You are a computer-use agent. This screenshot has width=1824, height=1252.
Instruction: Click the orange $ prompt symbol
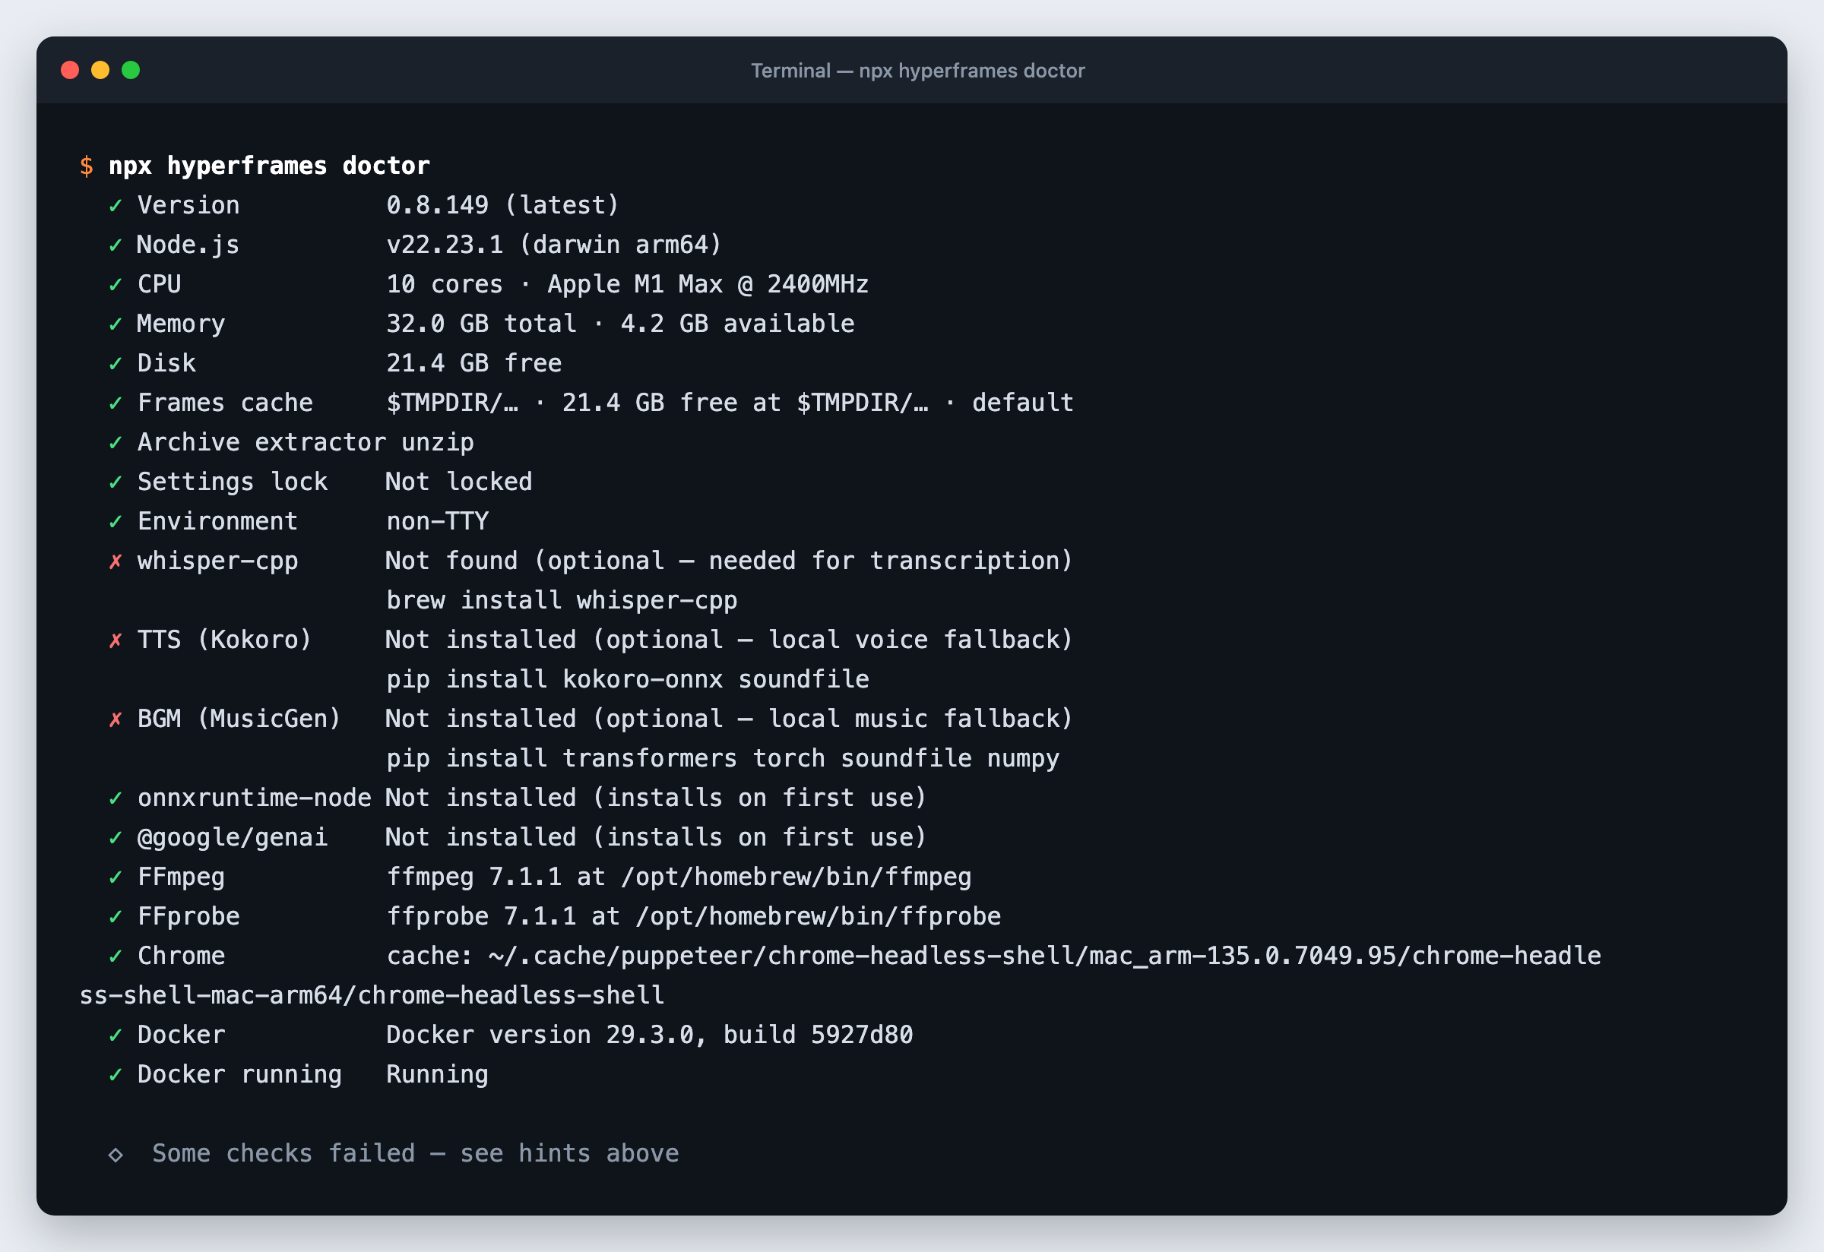coord(87,166)
